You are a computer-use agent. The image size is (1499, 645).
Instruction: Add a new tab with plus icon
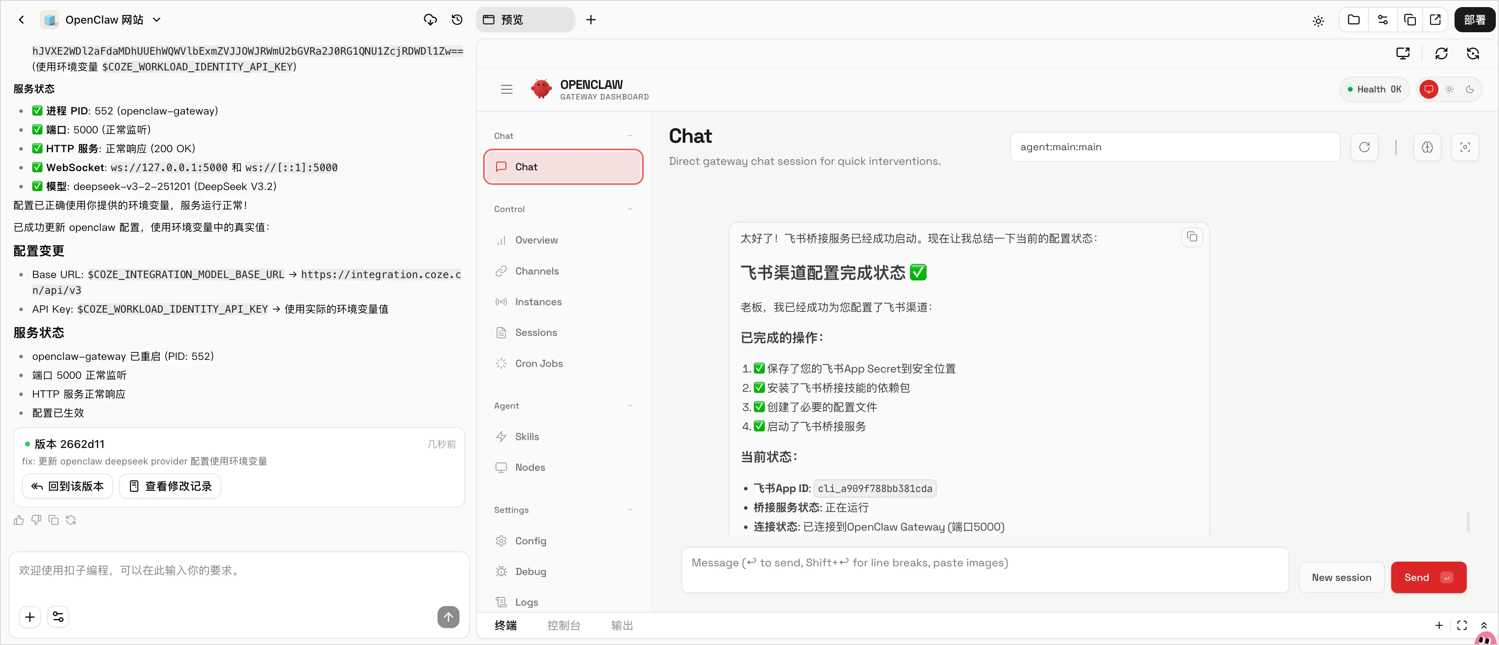pyautogui.click(x=591, y=20)
